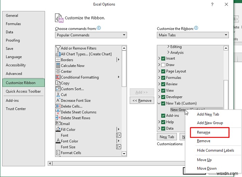Screen dimensions: 242x177
Task: Click the Borders command icon
Action: pos(58,60)
